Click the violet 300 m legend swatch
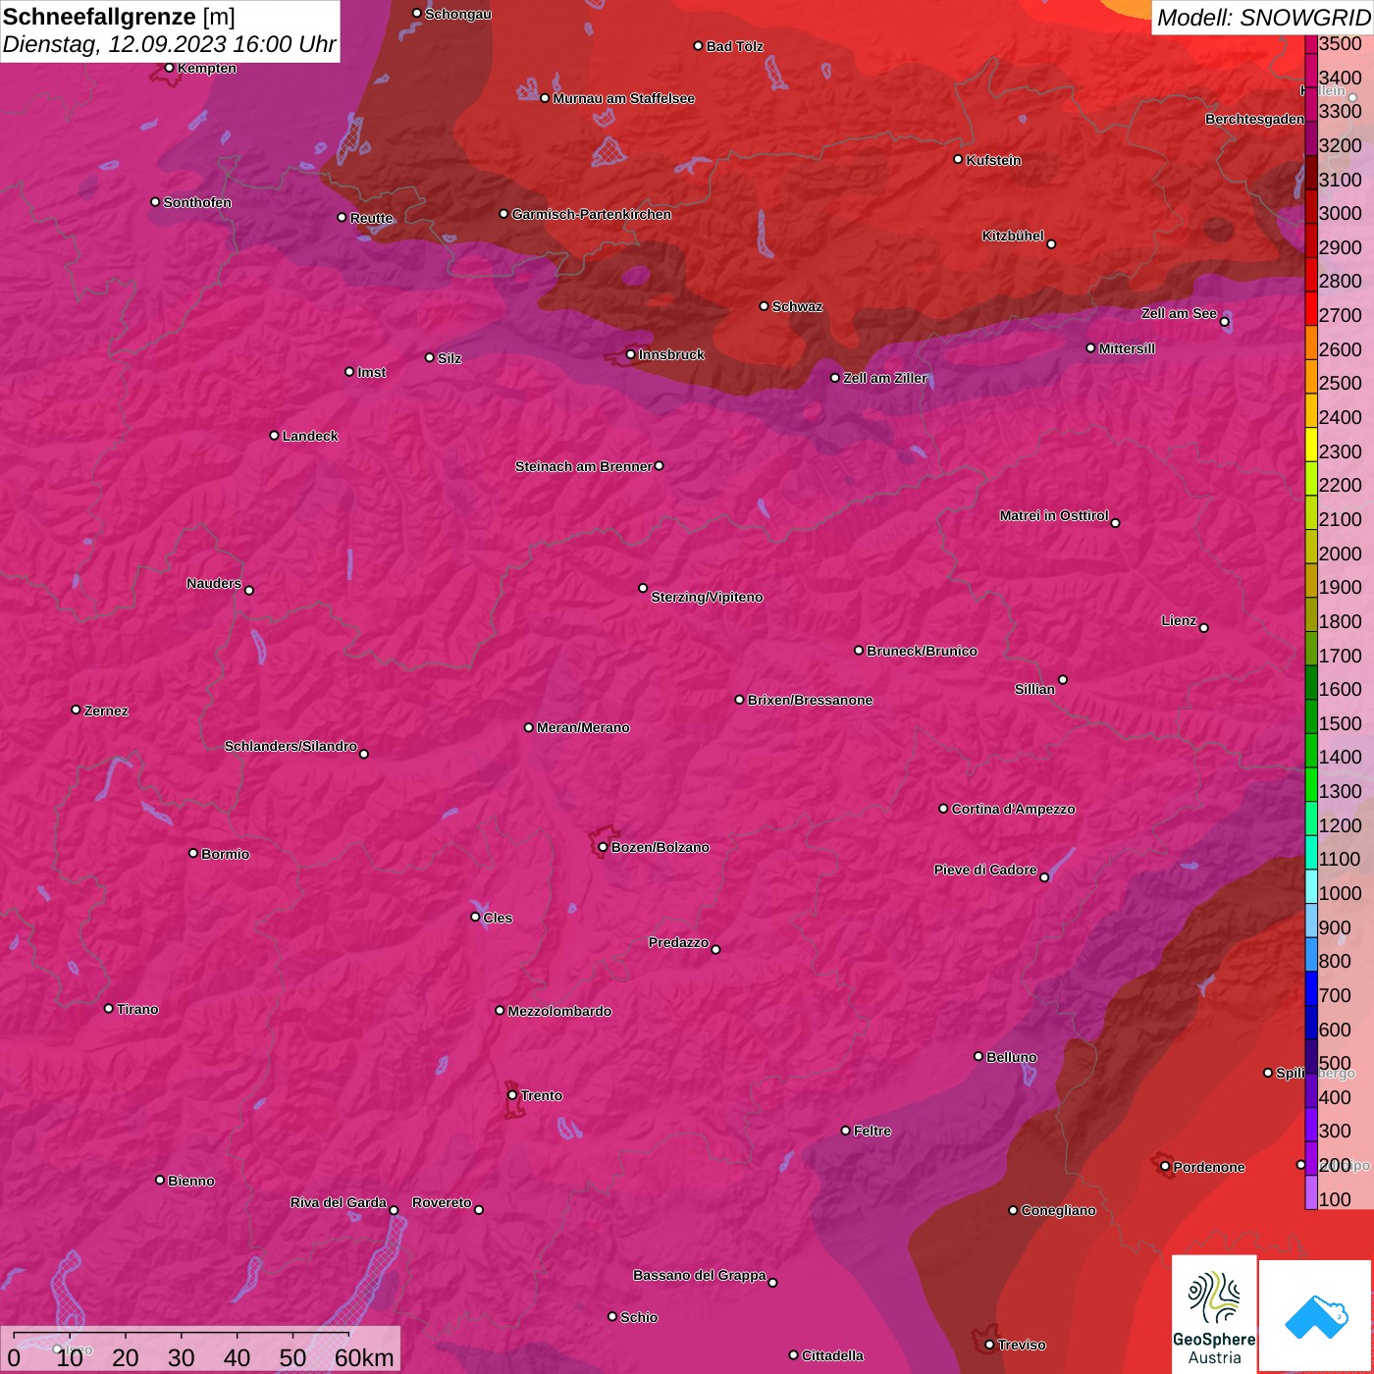Image resolution: width=1374 pixels, height=1374 pixels. (1311, 1124)
